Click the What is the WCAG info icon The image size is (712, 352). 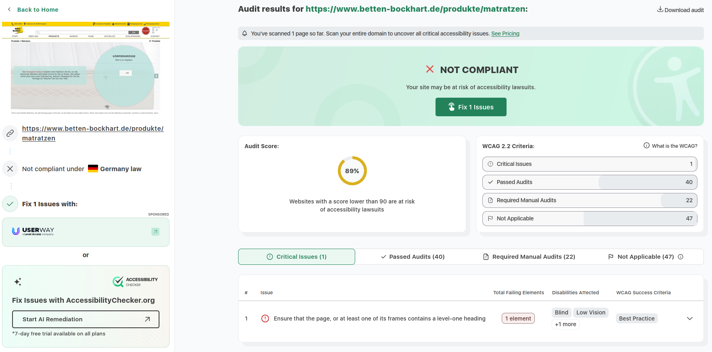[x=647, y=146]
